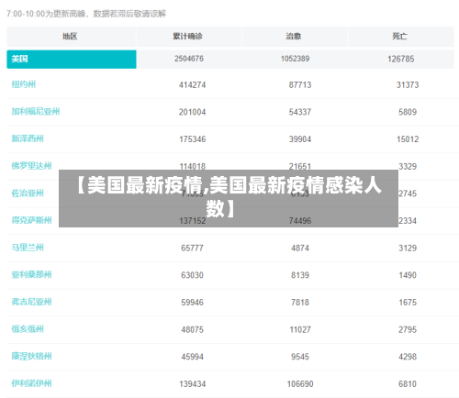Open the 佐治亚州 region link

coord(28,193)
